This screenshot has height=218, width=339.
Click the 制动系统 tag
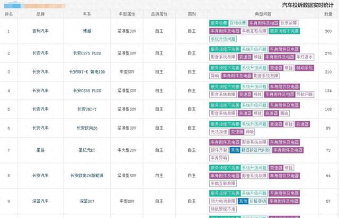click(305, 68)
